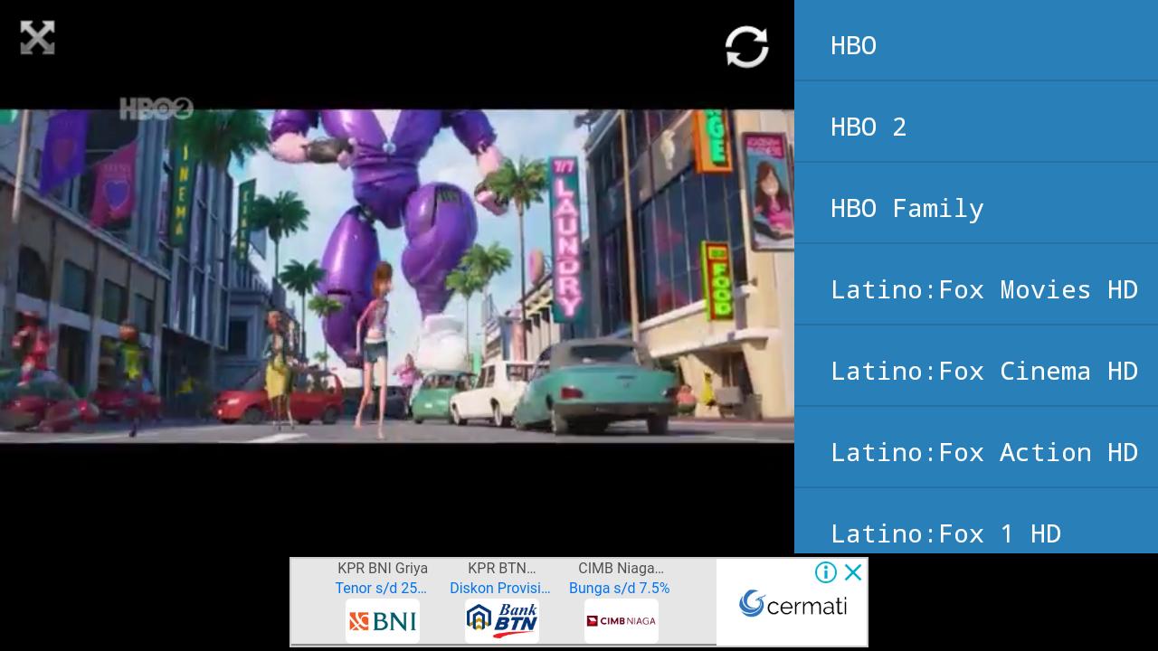Viewport: 1158px width, 651px height.
Task: Select Latino:Fox 1 HD channel
Action: coord(976,522)
